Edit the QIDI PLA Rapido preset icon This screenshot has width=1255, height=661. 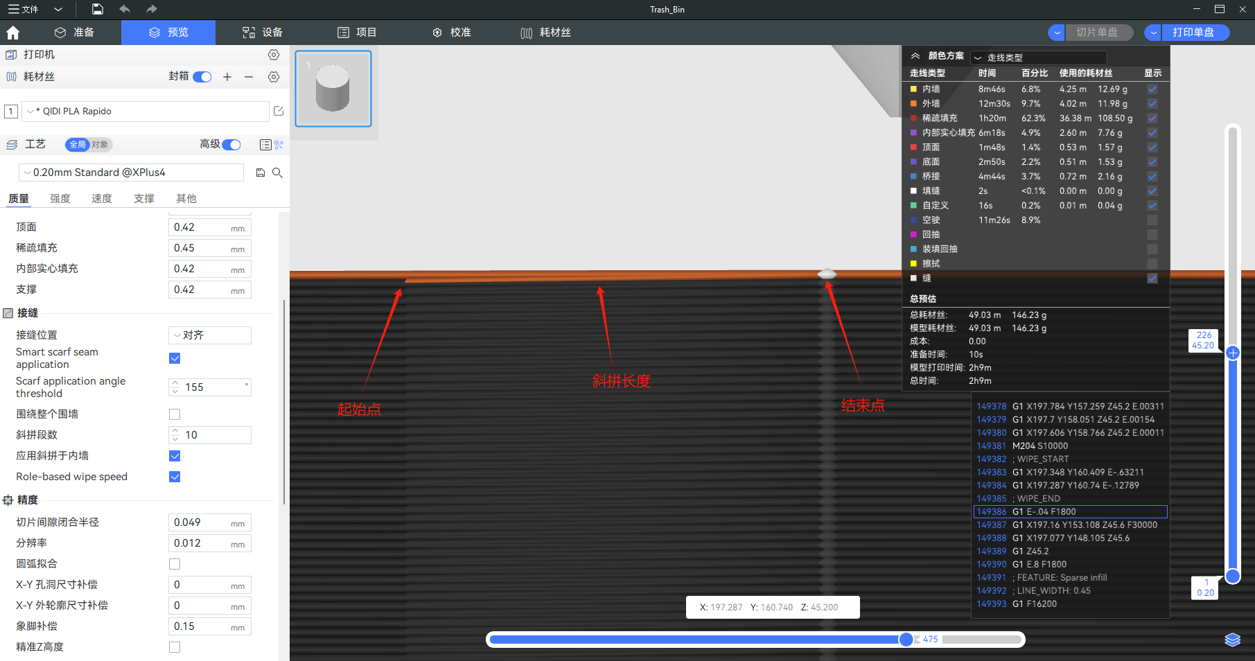(279, 111)
